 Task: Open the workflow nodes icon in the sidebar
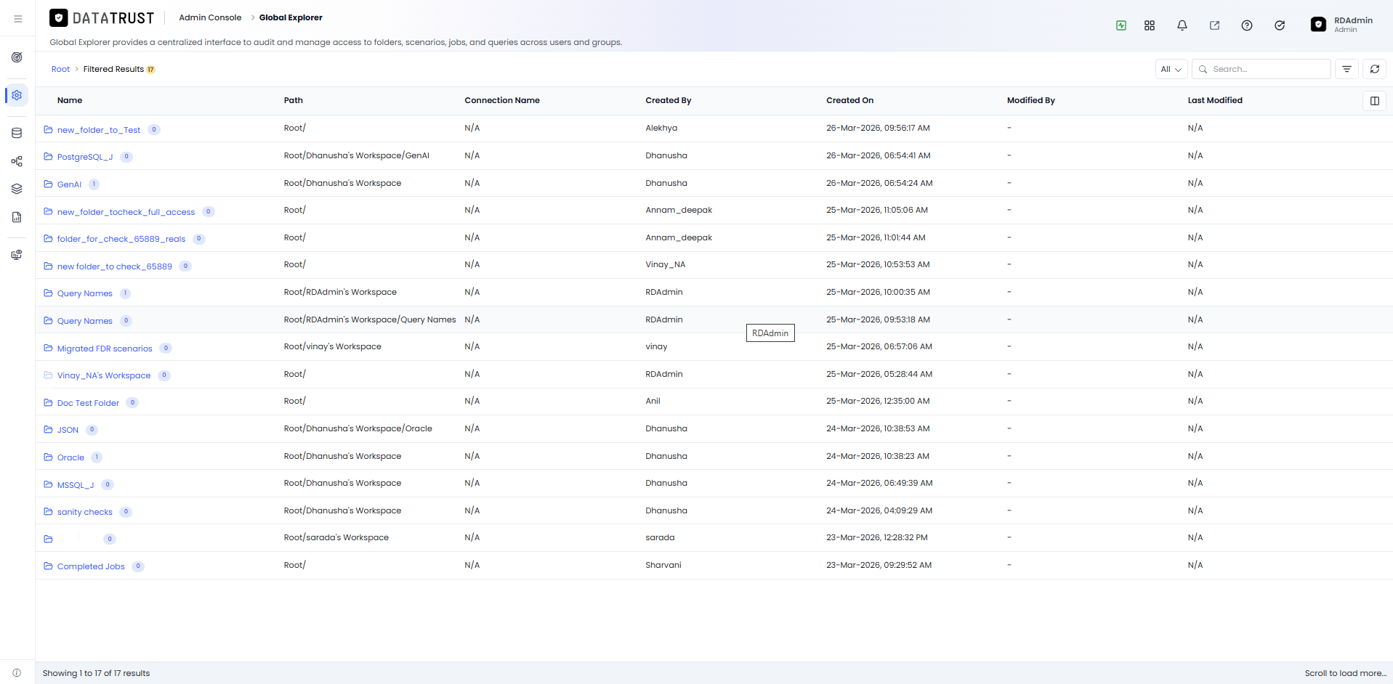(17, 161)
